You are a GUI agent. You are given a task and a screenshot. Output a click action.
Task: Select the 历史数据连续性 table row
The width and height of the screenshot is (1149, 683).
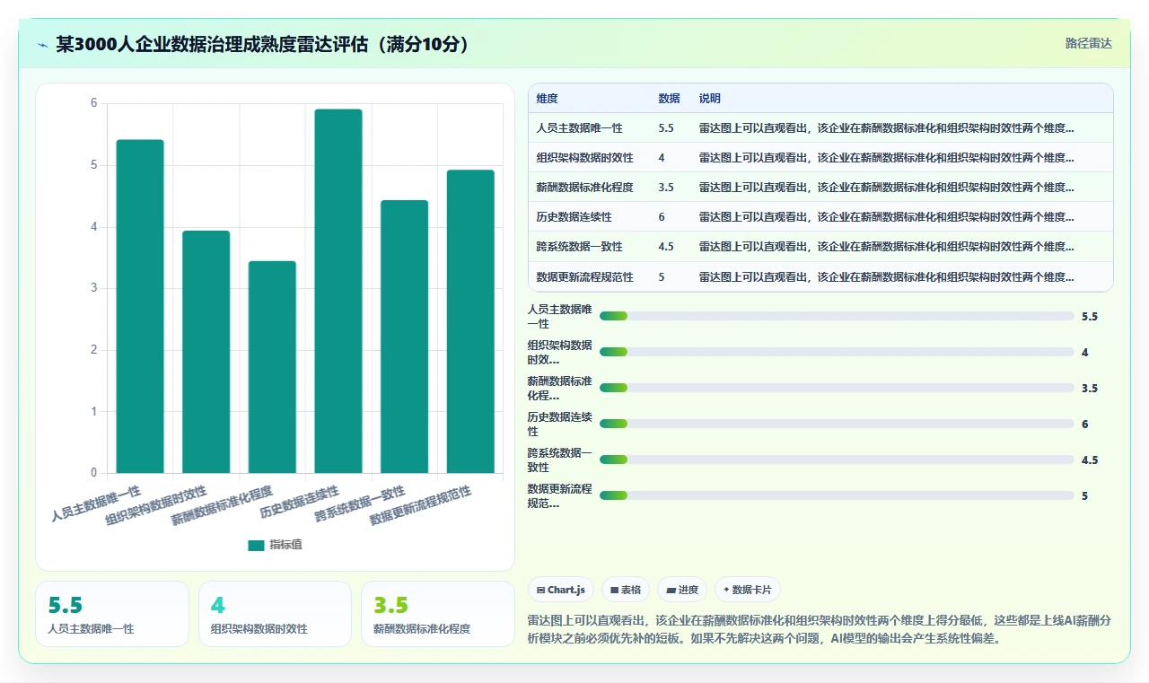click(x=820, y=217)
